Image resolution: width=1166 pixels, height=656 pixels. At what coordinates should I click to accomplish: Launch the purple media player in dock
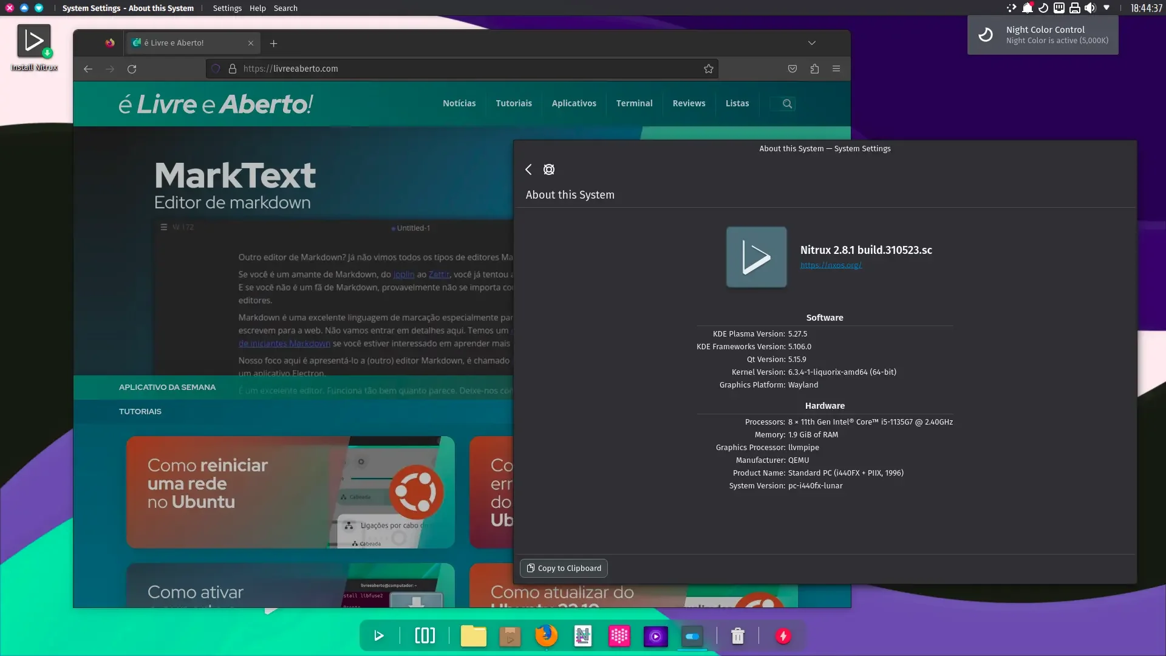pyautogui.click(x=656, y=636)
